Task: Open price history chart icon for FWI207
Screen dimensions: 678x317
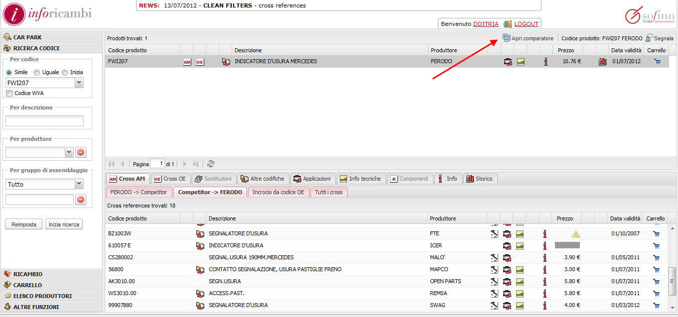Action: (x=602, y=62)
